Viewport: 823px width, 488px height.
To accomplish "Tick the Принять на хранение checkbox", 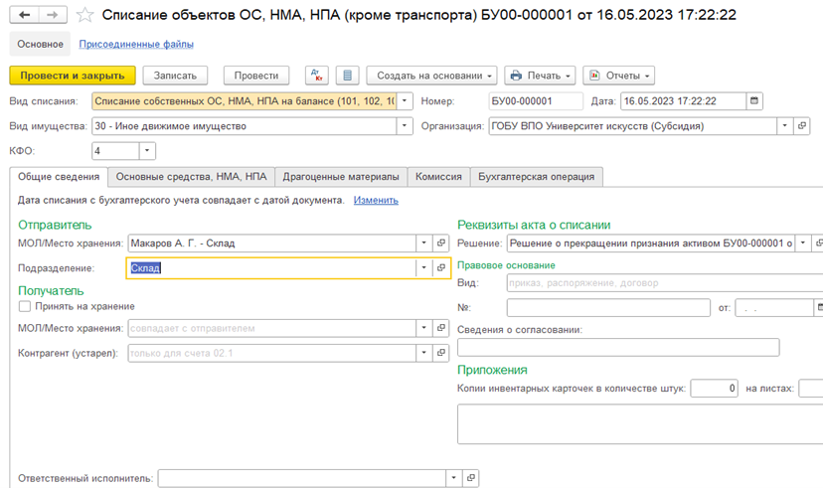I will tap(25, 306).
